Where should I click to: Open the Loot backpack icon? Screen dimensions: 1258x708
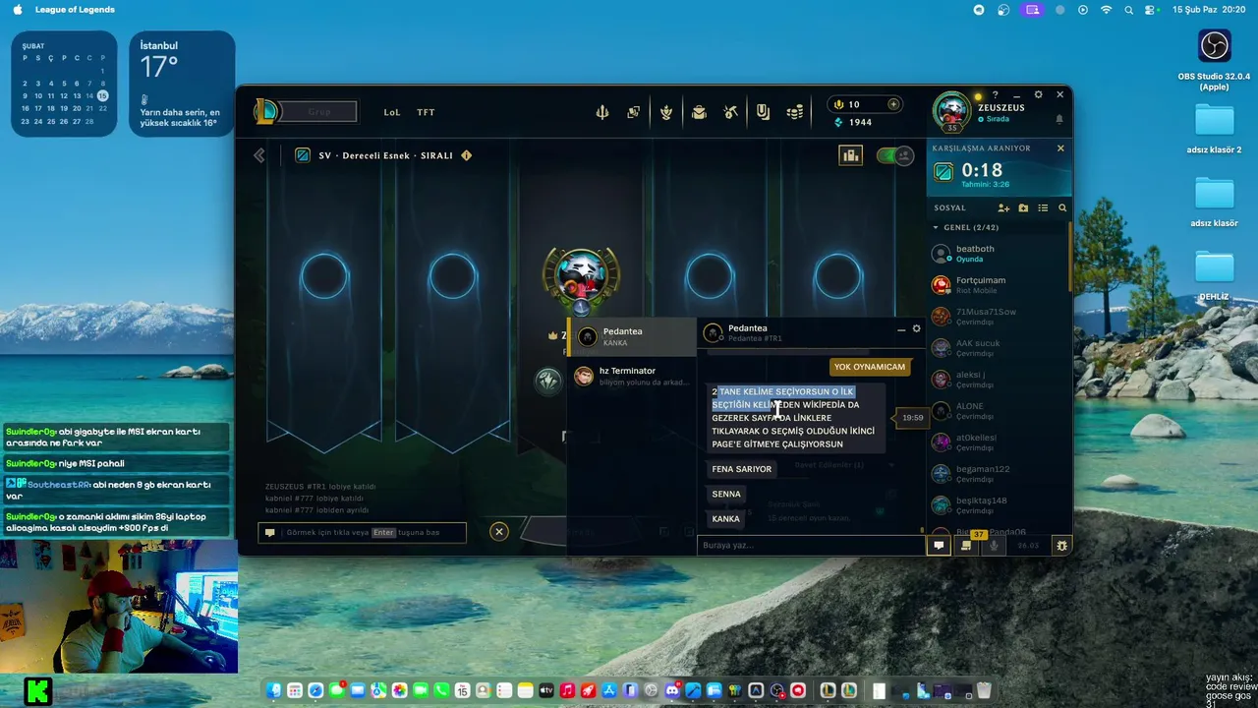pyautogui.click(x=699, y=112)
